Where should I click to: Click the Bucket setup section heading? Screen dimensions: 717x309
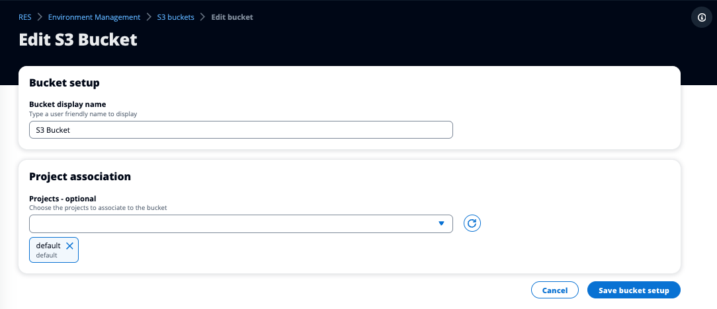[x=64, y=83]
